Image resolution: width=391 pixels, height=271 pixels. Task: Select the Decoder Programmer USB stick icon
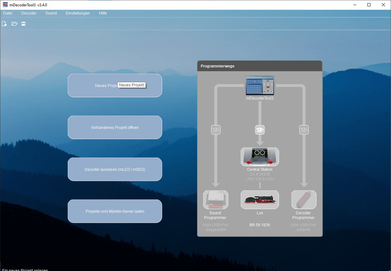click(304, 199)
